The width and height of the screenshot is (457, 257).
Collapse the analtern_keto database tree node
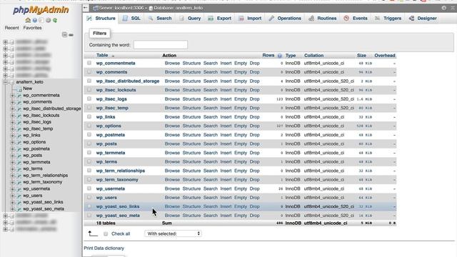(x=5, y=83)
